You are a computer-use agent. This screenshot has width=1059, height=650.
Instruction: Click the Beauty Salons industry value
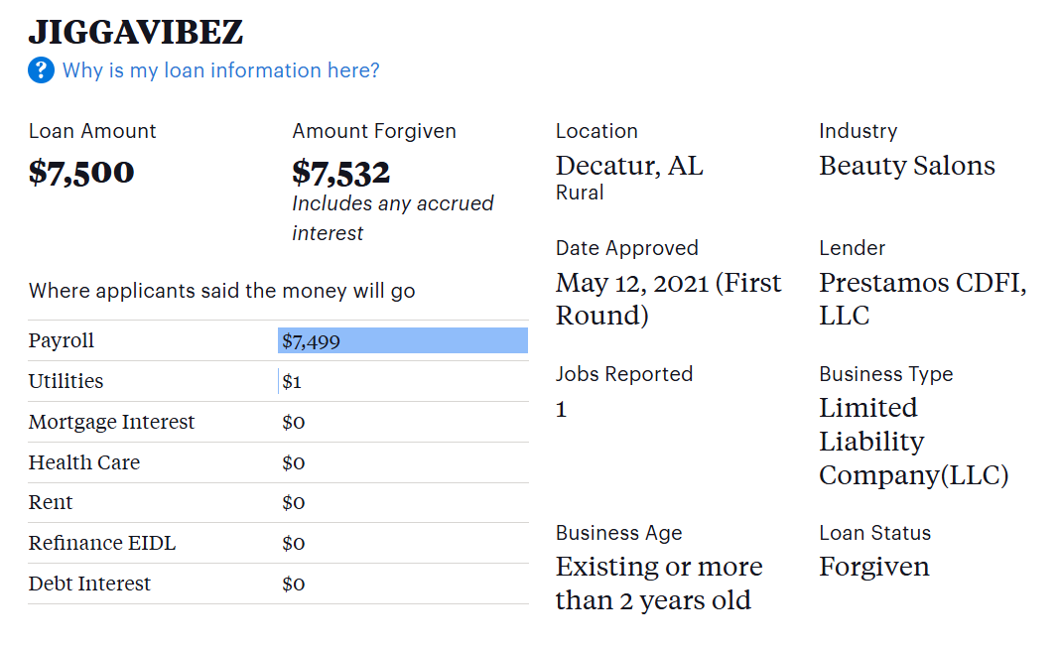(906, 166)
